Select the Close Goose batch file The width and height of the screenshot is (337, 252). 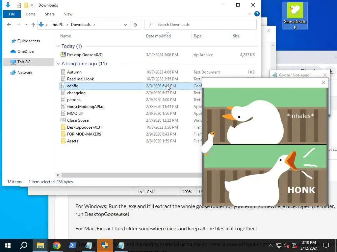78,120
